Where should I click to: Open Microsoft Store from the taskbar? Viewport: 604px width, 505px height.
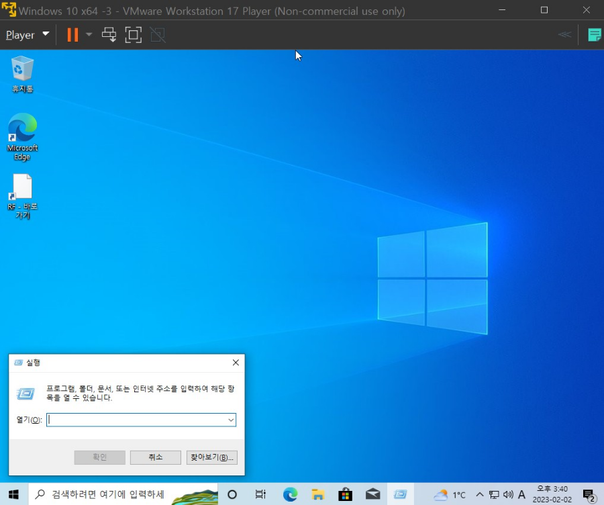click(x=345, y=494)
